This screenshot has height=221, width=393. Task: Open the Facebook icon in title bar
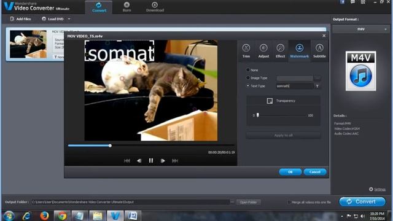click(x=342, y=2)
